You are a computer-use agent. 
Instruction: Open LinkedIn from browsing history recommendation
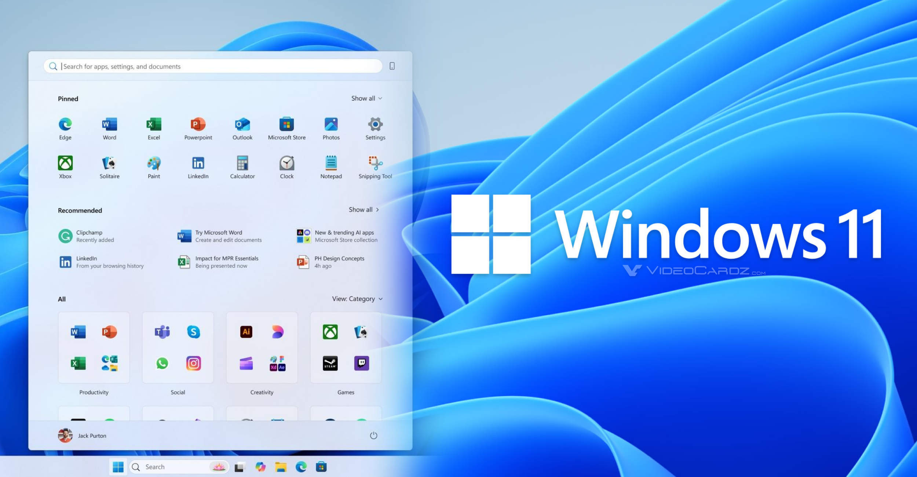point(101,262)
